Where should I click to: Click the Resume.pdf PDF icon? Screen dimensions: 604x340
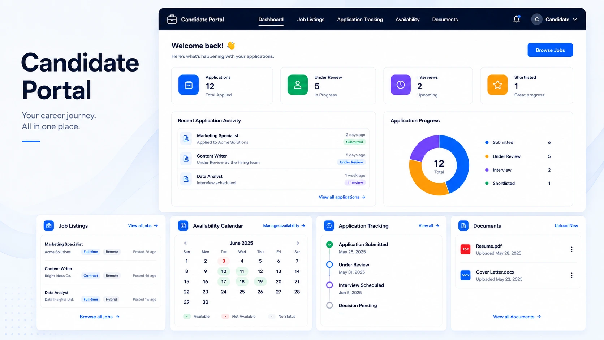click(466, 249)
